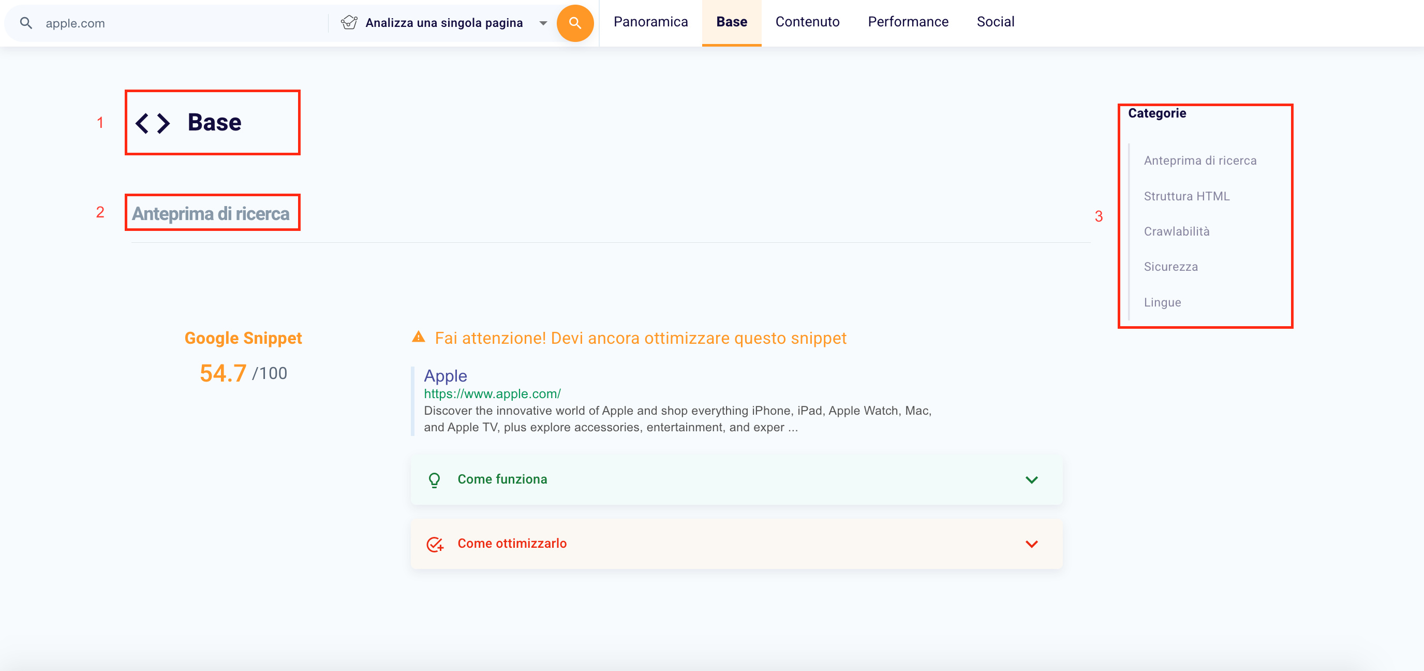Screen dimensions: 1424x671
Task: Go to the Crawlabilità category
Action: (x=1176, y=231)
